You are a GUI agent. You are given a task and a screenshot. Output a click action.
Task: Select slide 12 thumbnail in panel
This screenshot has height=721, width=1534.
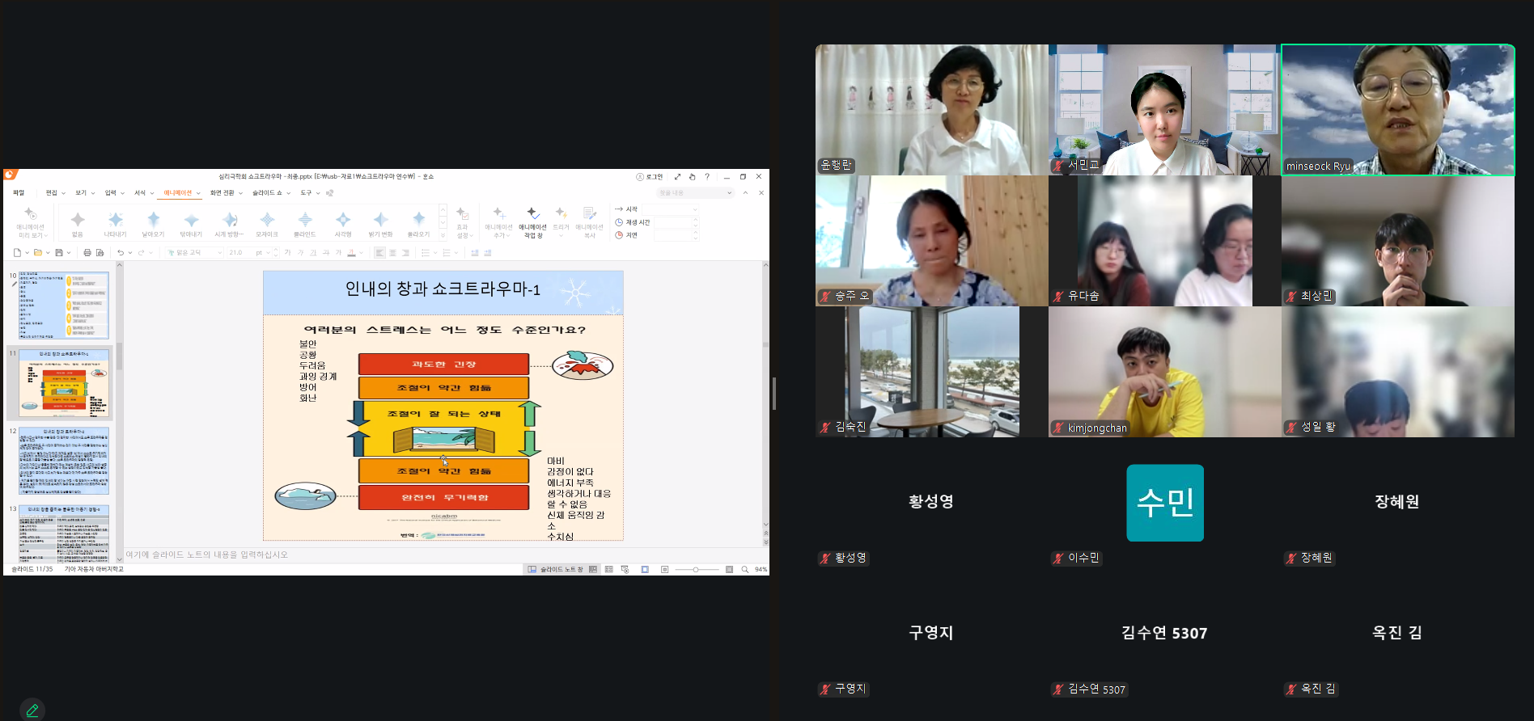point(64,462)
